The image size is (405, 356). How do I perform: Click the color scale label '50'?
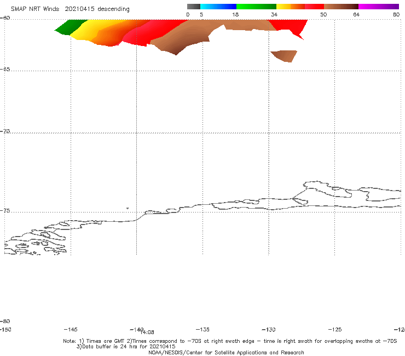[x=323, y=14]
